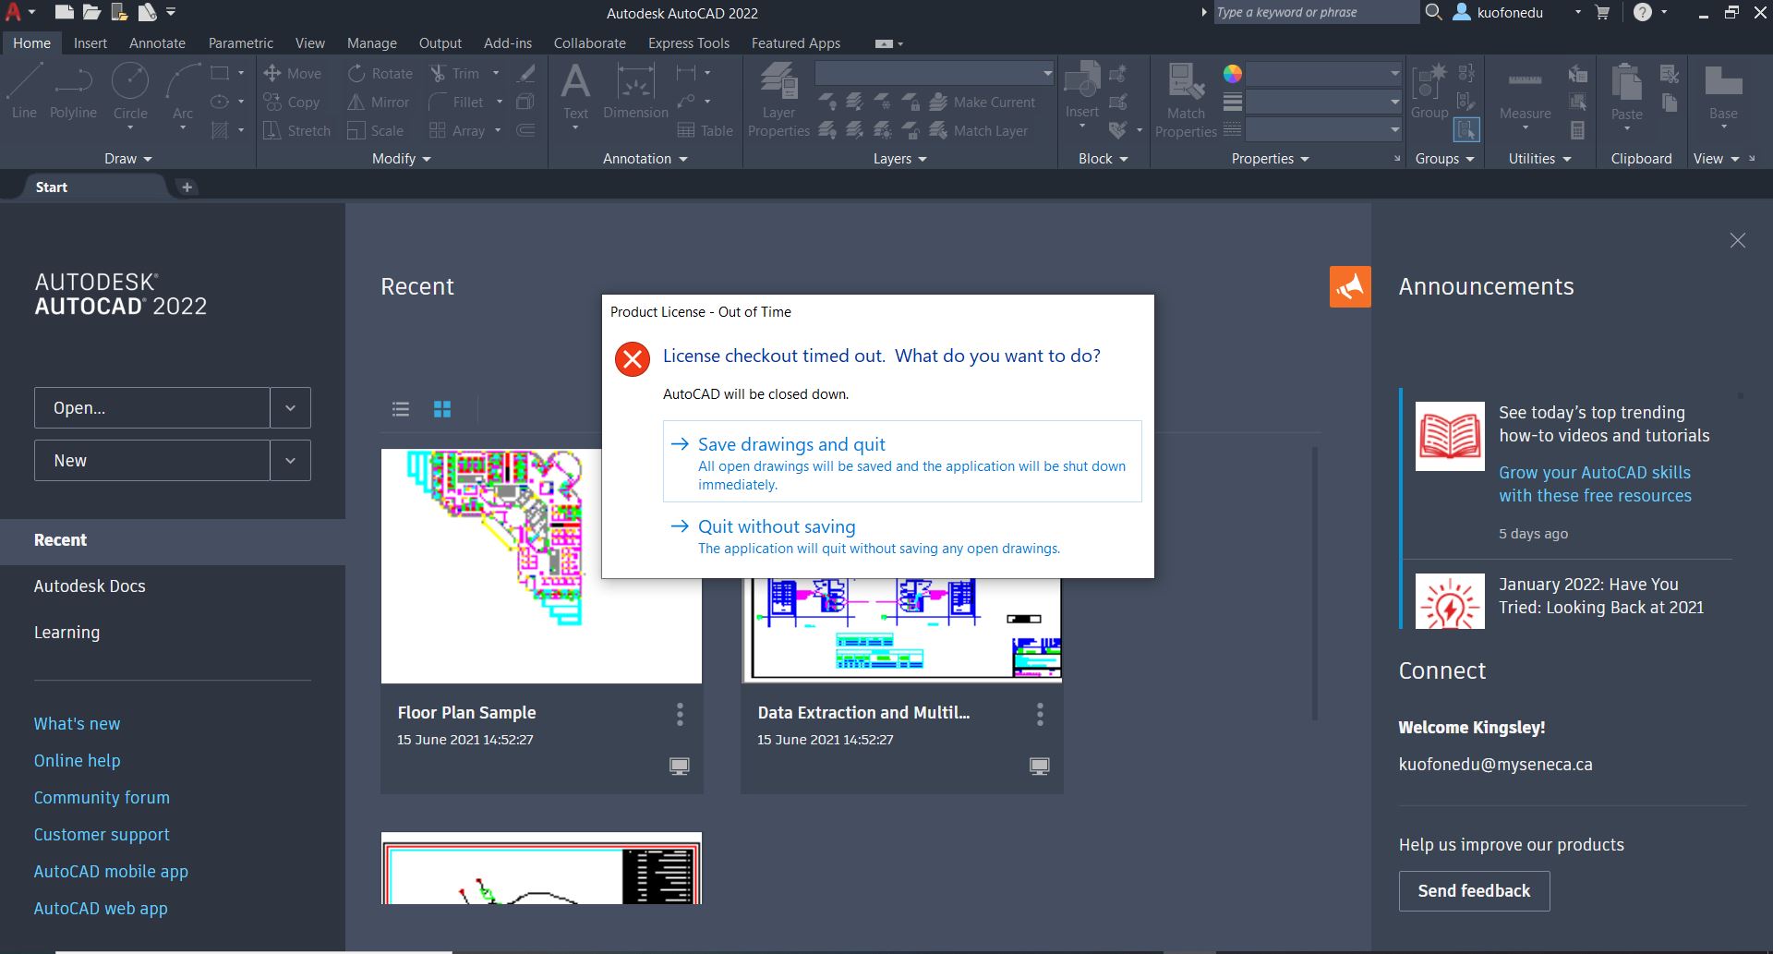The image size is (1773, 954).
Task: Expand the New button dropdown arrow
Action: [290, 461]
